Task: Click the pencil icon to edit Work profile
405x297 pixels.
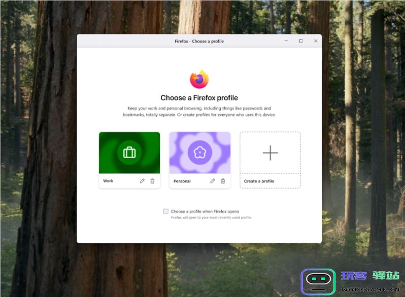Action: pos(142,181)
